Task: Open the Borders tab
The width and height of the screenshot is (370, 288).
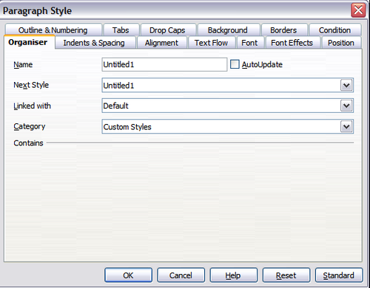Action: pyautogui.click(x=284, y=30)
